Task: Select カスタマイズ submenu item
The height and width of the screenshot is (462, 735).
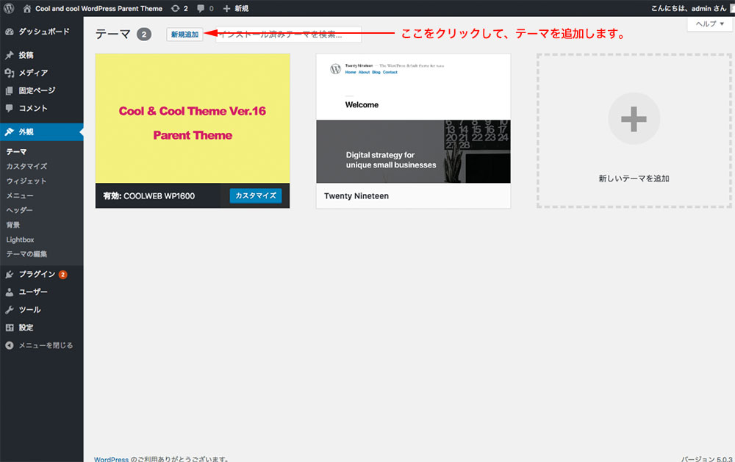Action: pyautogui.click(x=26, y=166)
